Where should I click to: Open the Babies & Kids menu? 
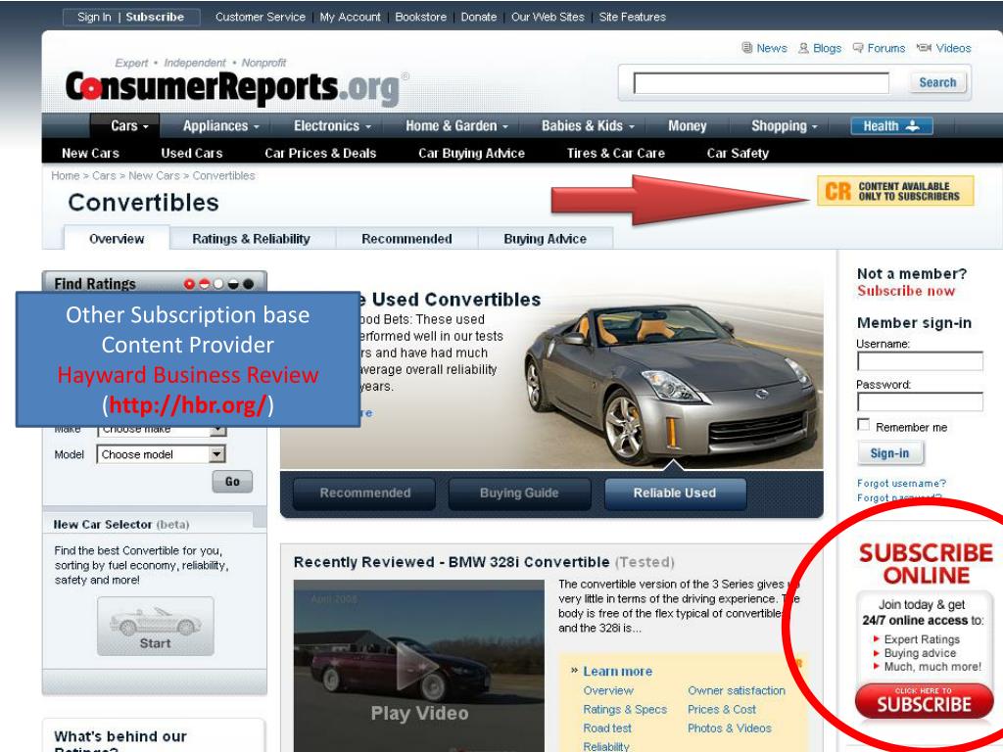(x=588, y=126)
